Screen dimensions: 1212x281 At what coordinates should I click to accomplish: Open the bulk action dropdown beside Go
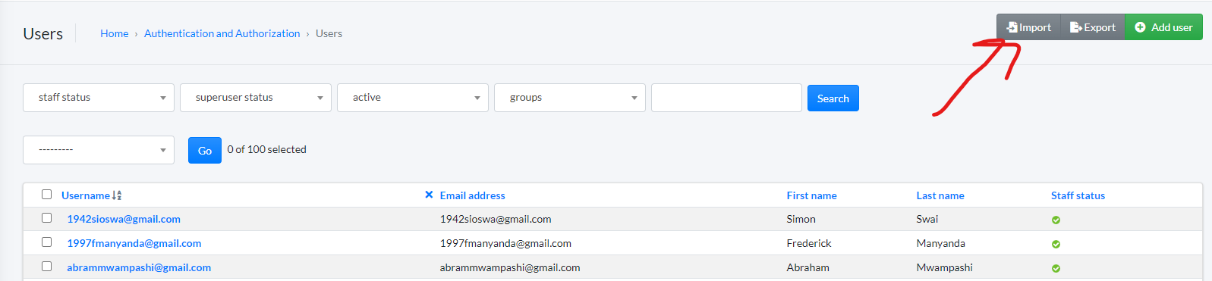tap(99, 150)
